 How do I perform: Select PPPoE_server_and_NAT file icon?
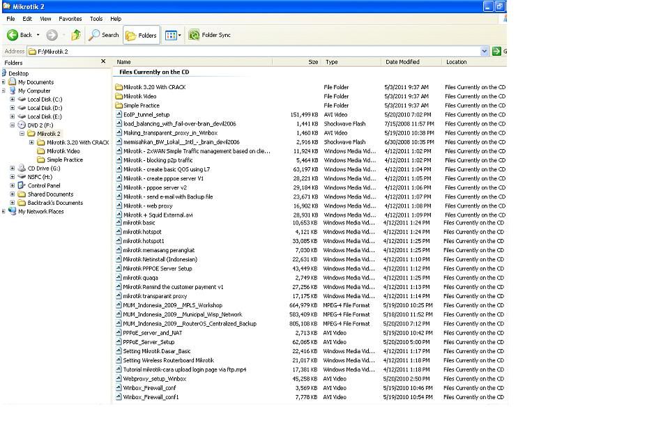119,333
